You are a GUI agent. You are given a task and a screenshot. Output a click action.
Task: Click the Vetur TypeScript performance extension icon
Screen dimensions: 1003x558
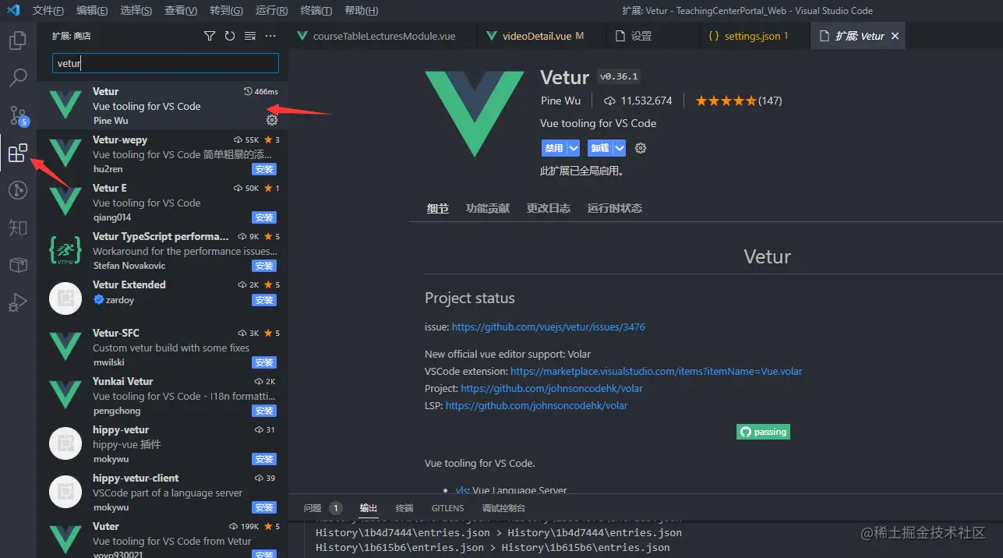tap(65, 251)
